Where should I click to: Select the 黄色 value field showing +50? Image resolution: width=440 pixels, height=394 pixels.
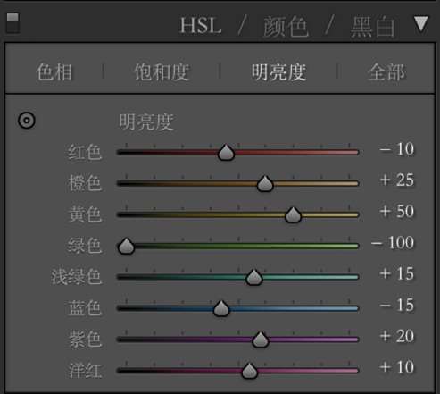(x=396, y=212)
